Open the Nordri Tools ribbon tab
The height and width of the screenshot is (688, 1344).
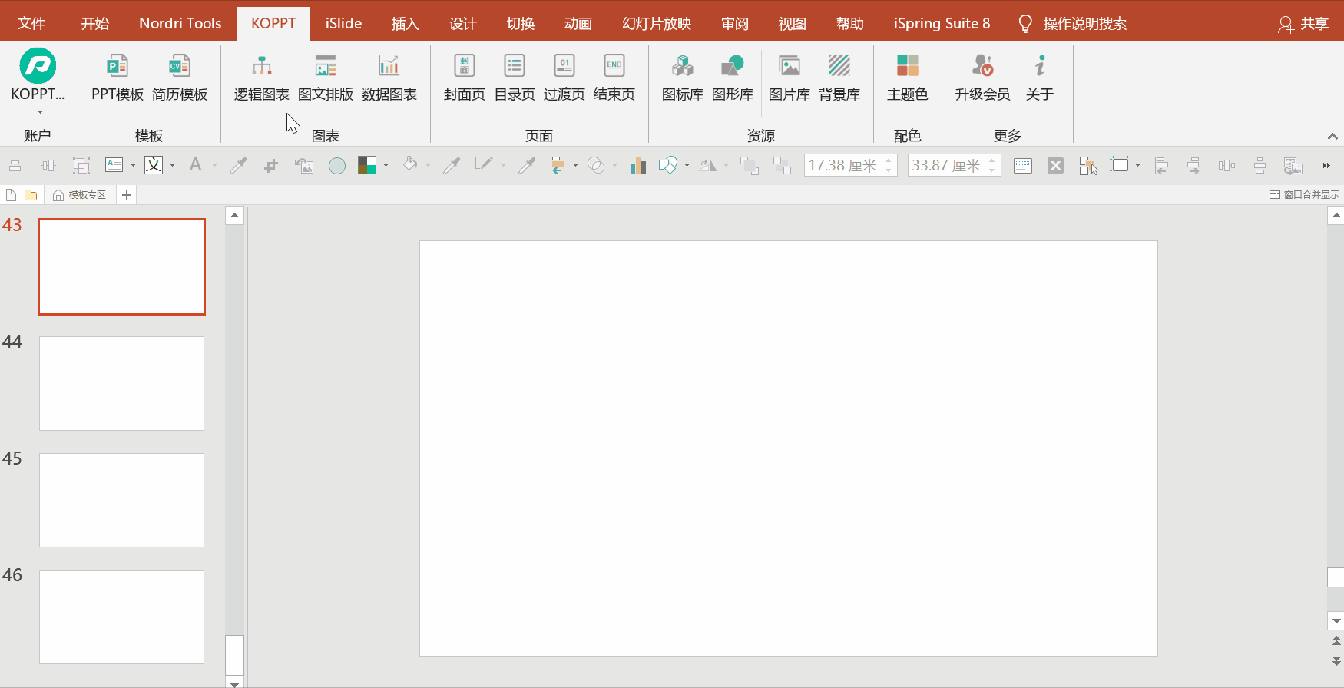pos(180,24)
